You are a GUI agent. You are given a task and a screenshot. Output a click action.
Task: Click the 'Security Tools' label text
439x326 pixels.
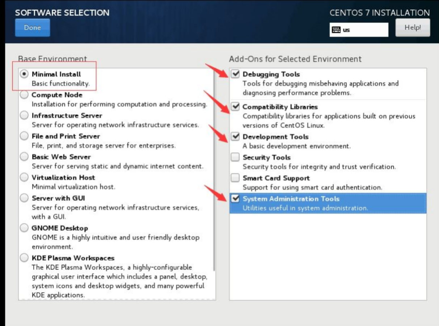266,157
